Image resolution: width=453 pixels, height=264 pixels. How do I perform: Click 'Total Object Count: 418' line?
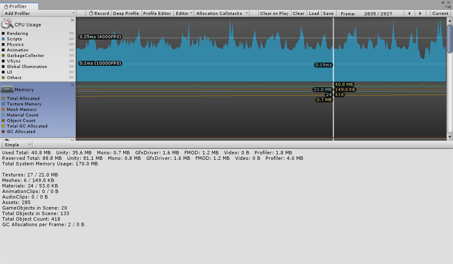[31, 219]
